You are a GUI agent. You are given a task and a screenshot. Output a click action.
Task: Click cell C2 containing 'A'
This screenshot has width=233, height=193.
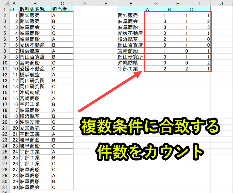(x=62, y=15)
